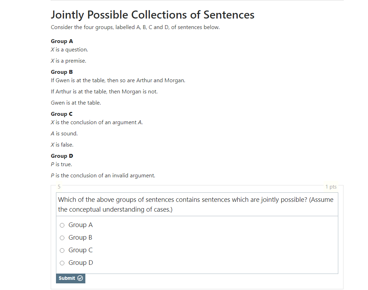Click the question number 5 label

(59, 187)
